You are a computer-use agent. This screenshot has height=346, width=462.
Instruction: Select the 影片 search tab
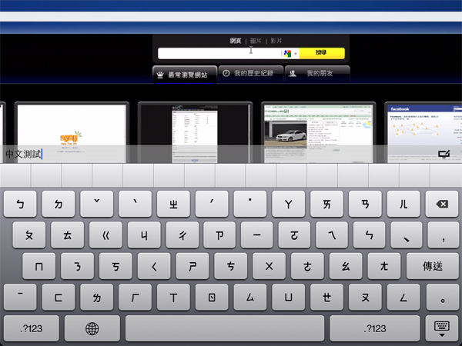276,41
